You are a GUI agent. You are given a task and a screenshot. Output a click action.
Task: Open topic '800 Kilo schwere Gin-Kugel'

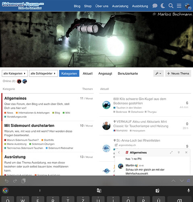coord(140,101)
